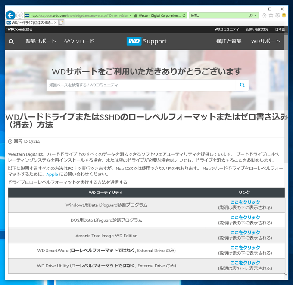
Task: Click the browser forward arrow button
Action: pos(20,15)
